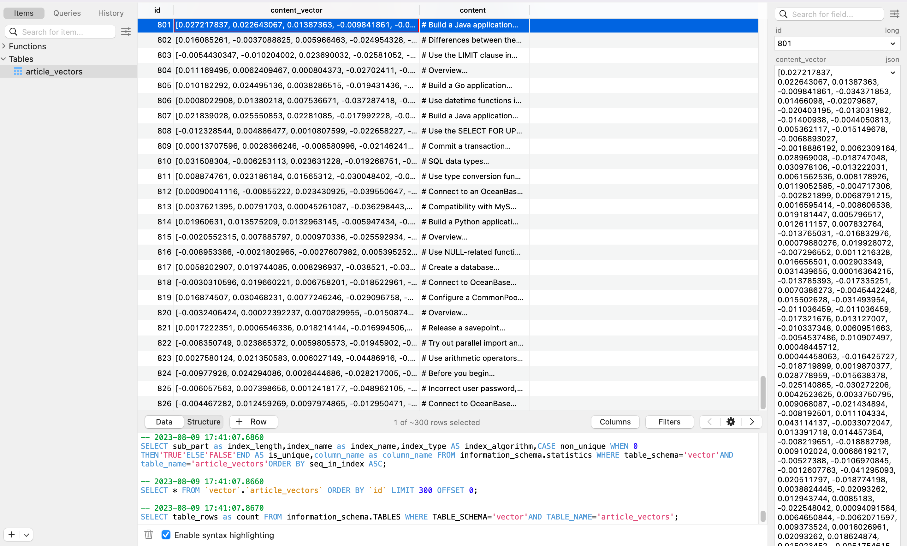Expand the content_vector value dropdown chevron
The image size is (907, 546).
[893, 73]
